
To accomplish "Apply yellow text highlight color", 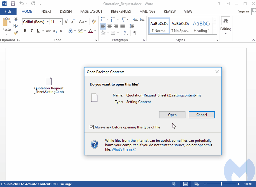I will 80,31.
